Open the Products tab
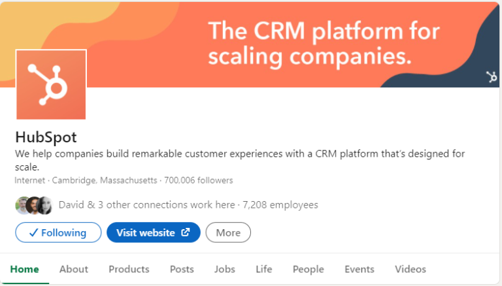 tap(129, 269)
